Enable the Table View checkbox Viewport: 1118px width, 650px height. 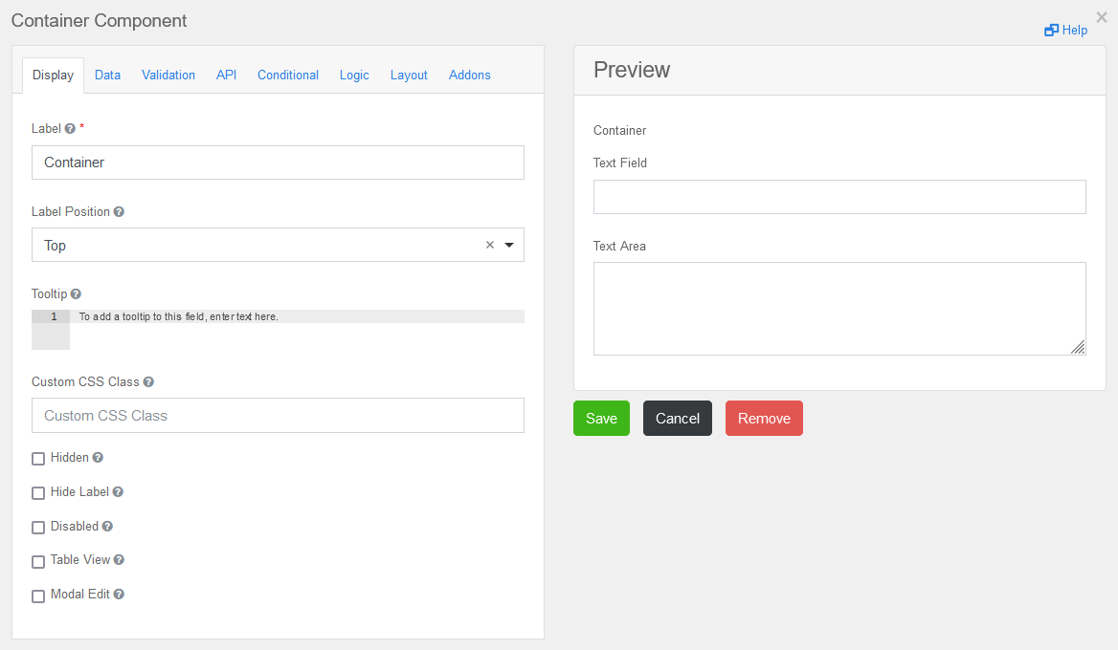pyautogui.click(x=38, y=562)
